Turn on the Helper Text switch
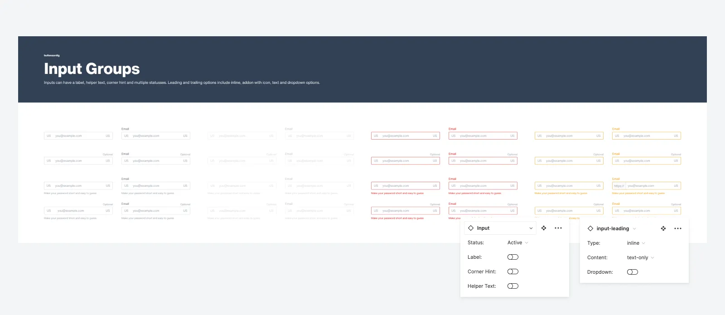This screenshot has width=725, height=315. [513, 286]
